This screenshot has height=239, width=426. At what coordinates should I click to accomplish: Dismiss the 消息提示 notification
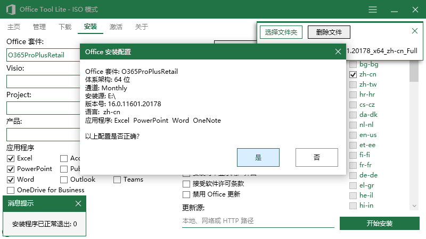[78, 203]
